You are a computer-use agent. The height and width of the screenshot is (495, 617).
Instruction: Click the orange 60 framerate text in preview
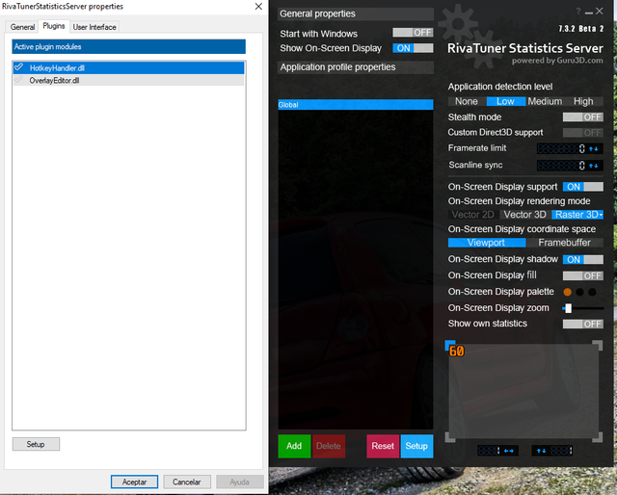tap(456, 352)
